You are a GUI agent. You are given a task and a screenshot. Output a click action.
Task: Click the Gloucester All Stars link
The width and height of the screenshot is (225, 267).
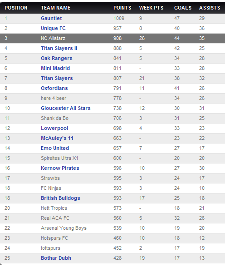[x=65, y=108]
